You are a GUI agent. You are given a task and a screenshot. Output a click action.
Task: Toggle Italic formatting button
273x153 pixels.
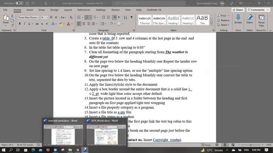pos(24,24)
